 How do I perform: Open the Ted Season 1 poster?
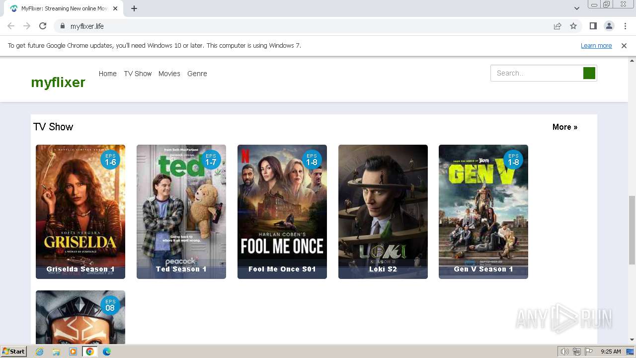pyautogui.click(x=181, y=212)
